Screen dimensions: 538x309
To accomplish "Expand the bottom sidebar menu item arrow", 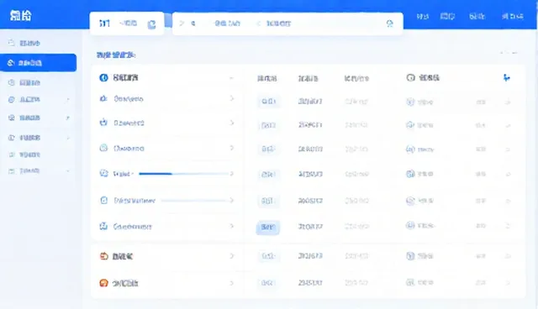I will coord(68,170).
